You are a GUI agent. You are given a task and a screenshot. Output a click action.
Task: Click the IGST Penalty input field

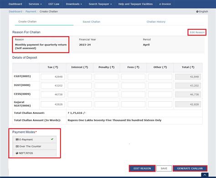[x=106, y=86]
